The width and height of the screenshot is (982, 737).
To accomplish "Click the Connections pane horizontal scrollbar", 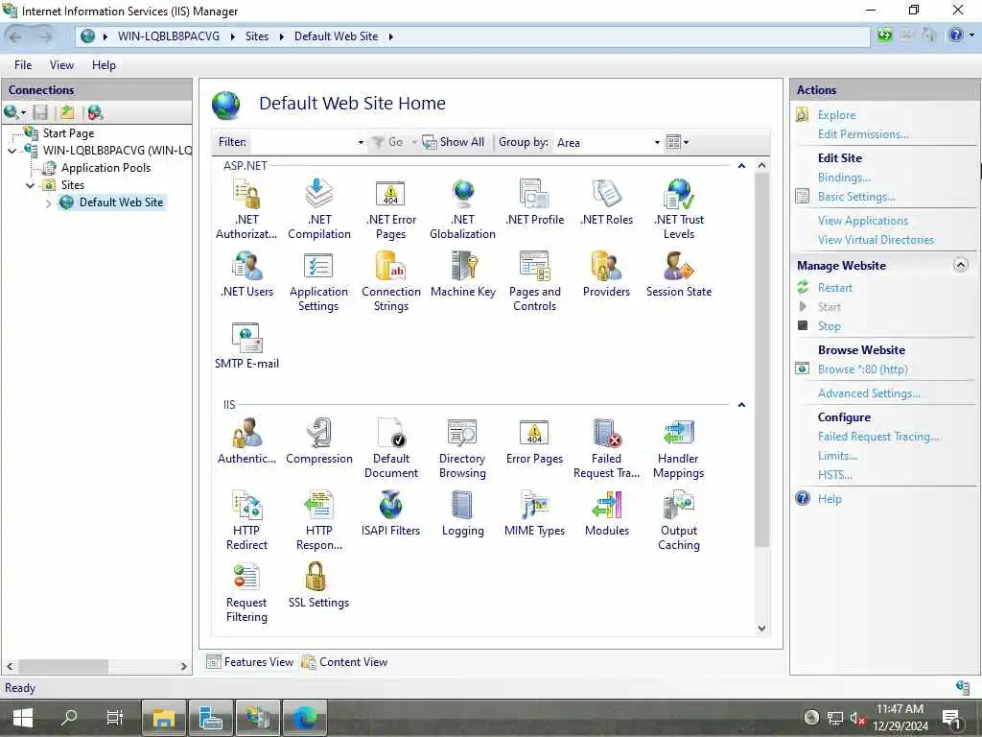I will (x=62, y=666).
